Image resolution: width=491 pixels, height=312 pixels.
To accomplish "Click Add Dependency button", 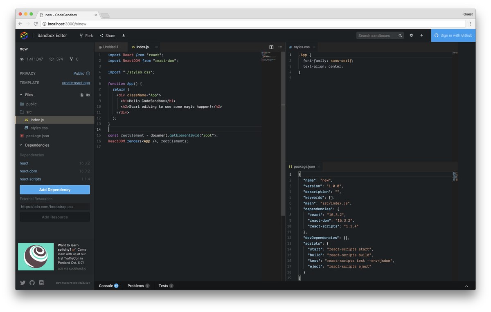I will point(55,189).
